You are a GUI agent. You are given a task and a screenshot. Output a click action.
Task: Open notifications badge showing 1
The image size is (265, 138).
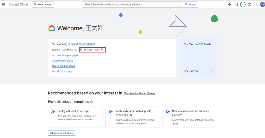point(243,5)
